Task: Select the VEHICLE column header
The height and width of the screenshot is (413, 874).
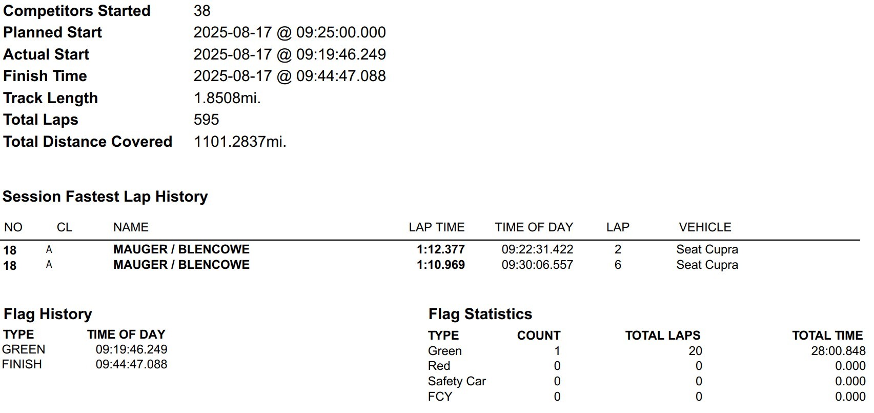Action: tap(705, 227)
